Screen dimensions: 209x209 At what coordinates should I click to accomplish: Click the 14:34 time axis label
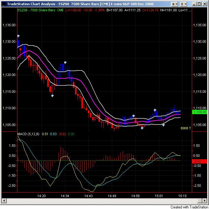65,196
